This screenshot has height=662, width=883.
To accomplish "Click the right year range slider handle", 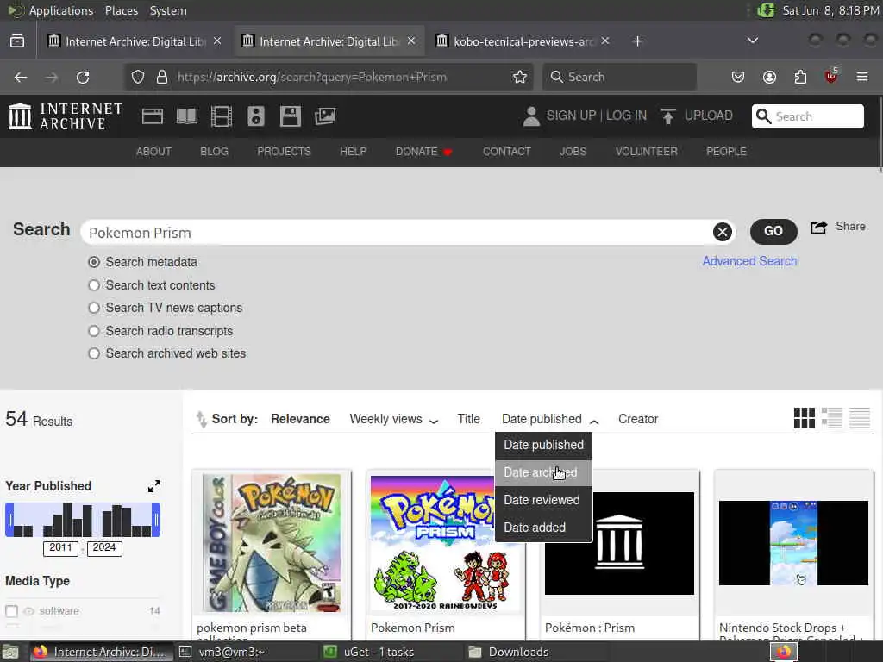I will pyautogui.click(x=157, y=520).
